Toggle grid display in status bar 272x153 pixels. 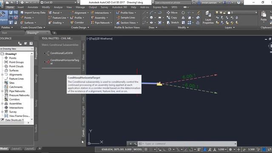click(x=146, y=149)
